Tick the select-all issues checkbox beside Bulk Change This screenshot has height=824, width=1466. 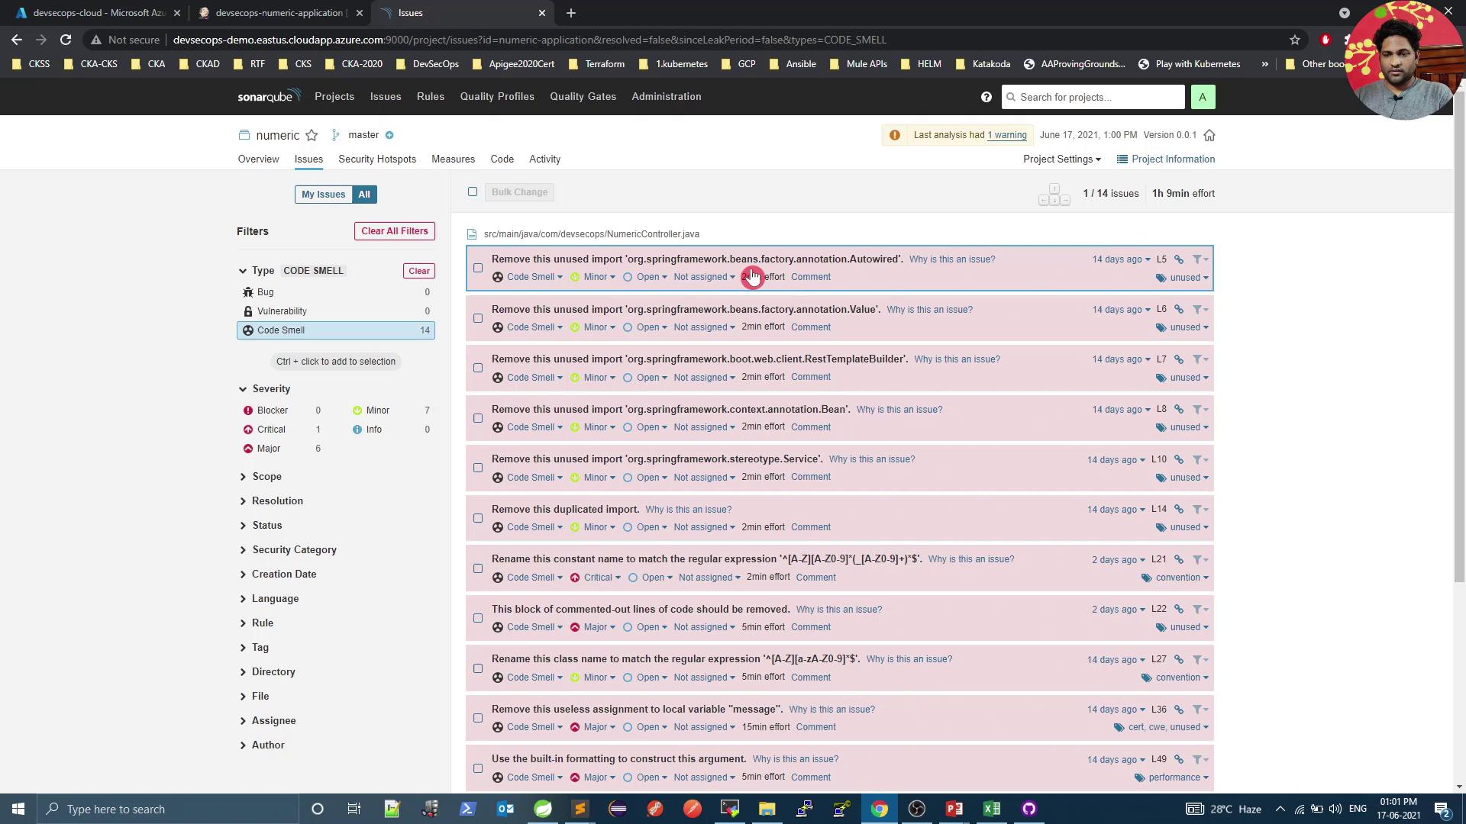473,192
